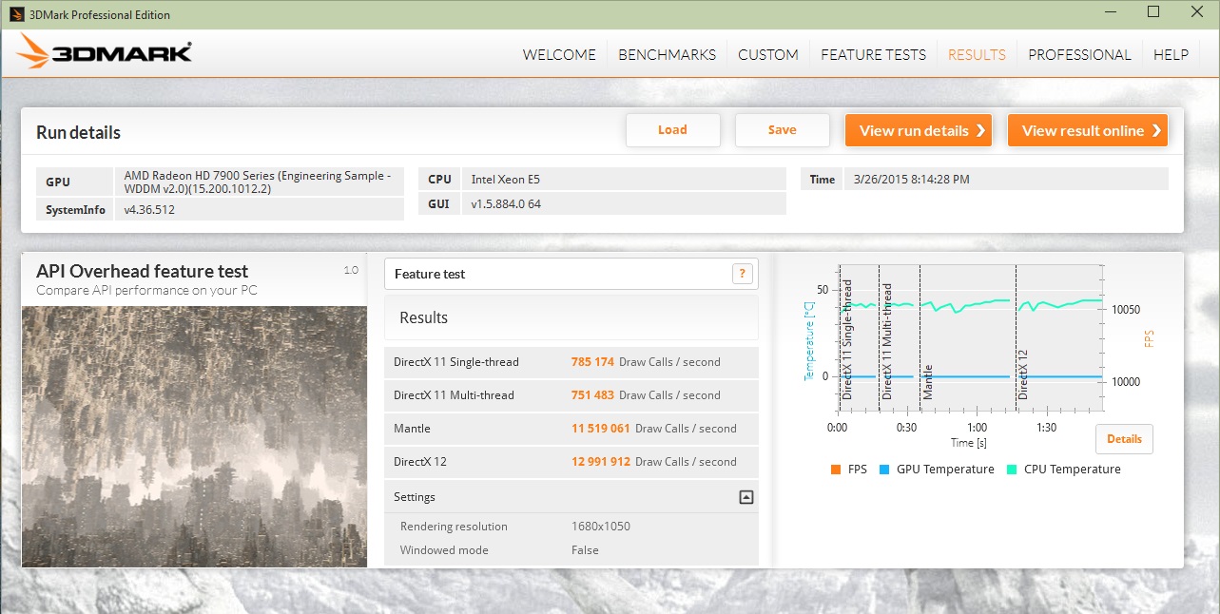Click the "GPU Temperature" legend label
The height and width of the screenshot is (614, 1220).
[x=945, y=470]
